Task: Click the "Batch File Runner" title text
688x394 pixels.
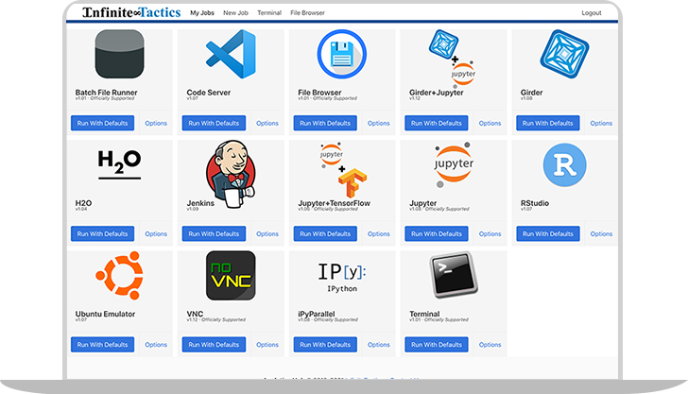Action: coord(106,93)
